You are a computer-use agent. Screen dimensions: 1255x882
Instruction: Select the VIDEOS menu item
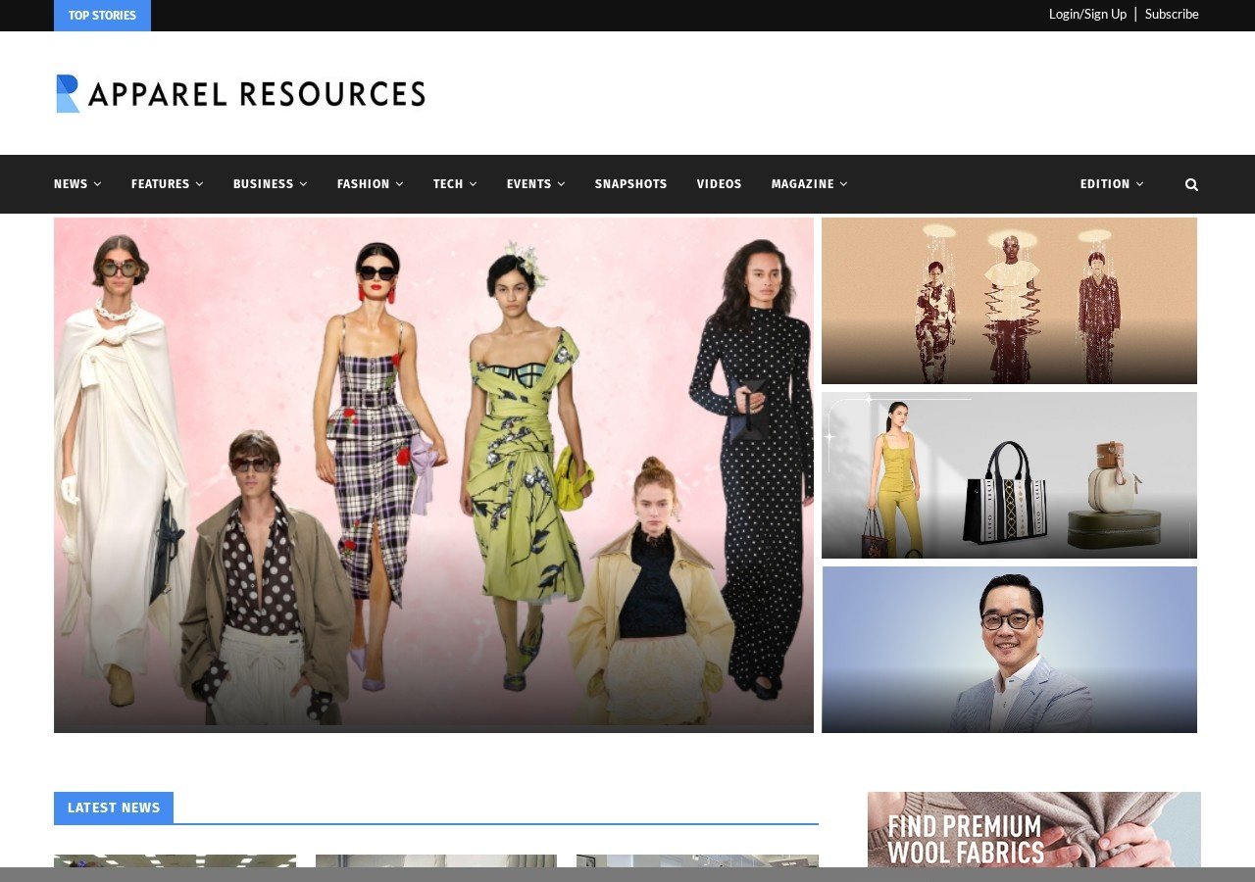coord(719,183)
